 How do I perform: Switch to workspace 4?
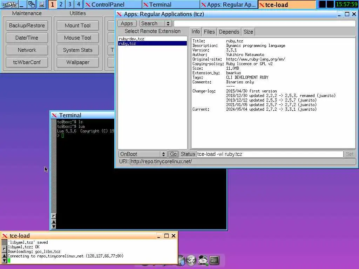pos(79,4)
